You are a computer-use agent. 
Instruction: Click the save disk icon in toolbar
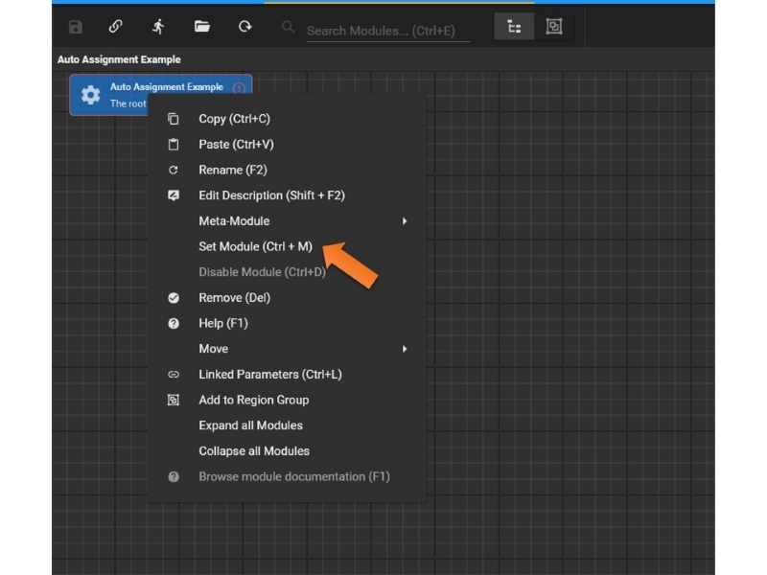[76, 27]
